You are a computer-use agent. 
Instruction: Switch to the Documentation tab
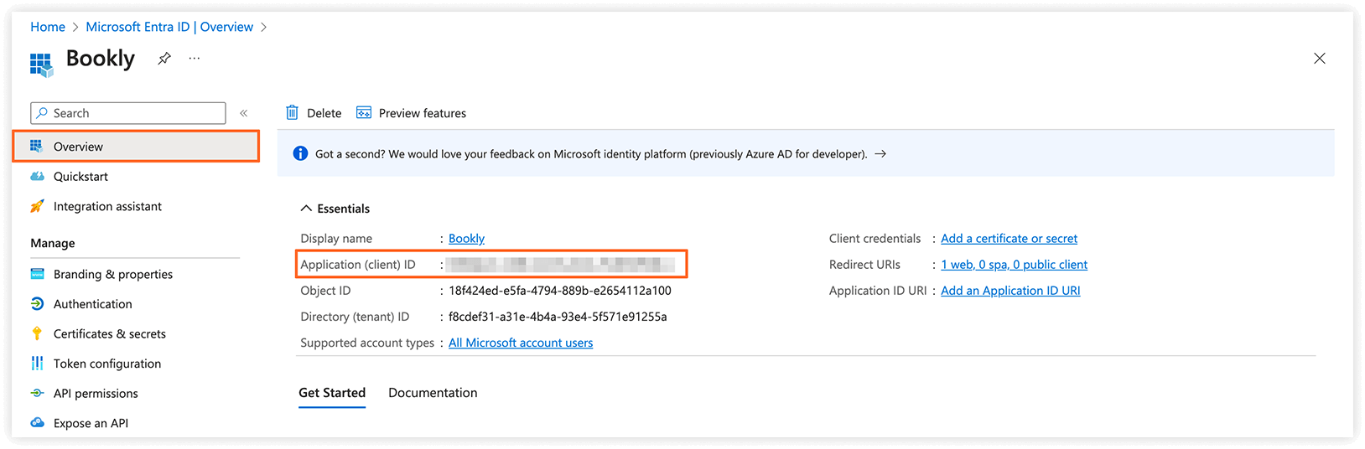tap(433, 393)
